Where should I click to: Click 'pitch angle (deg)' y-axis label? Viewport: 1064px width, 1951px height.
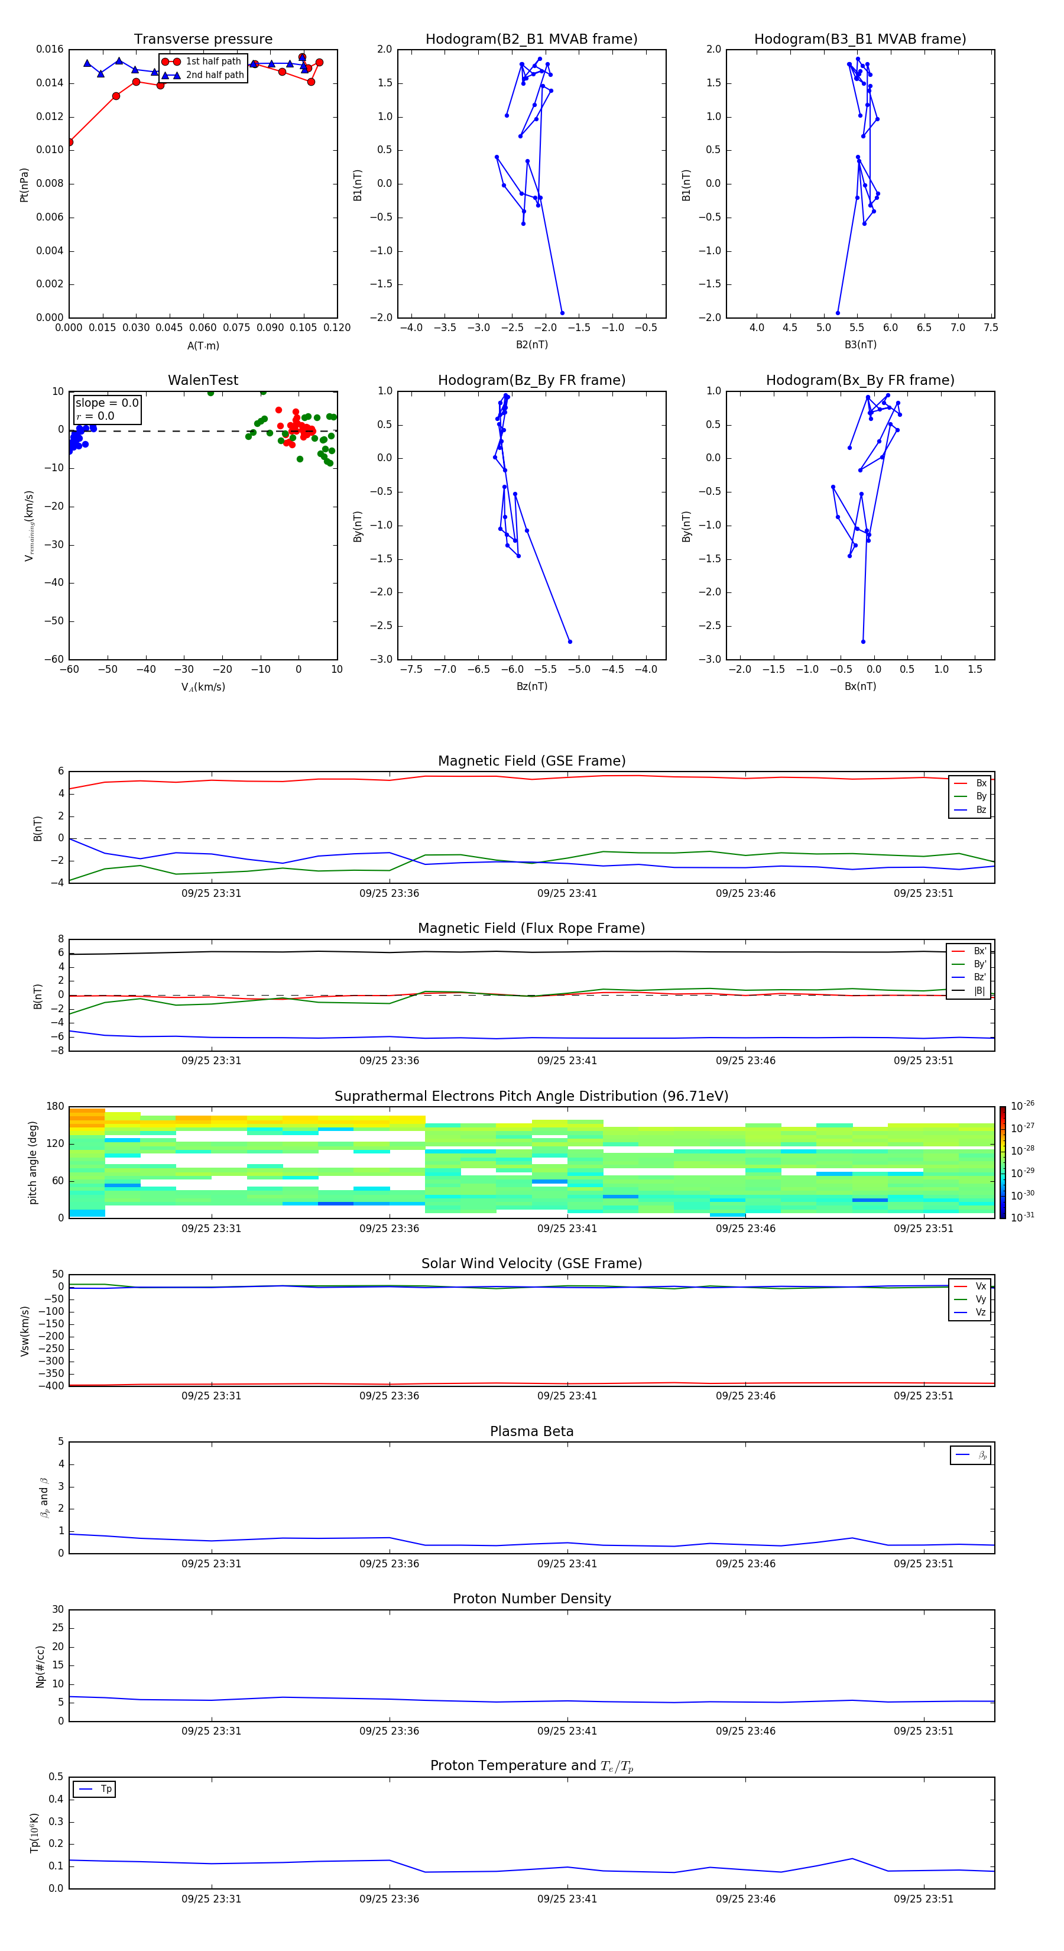(33, 1162)
